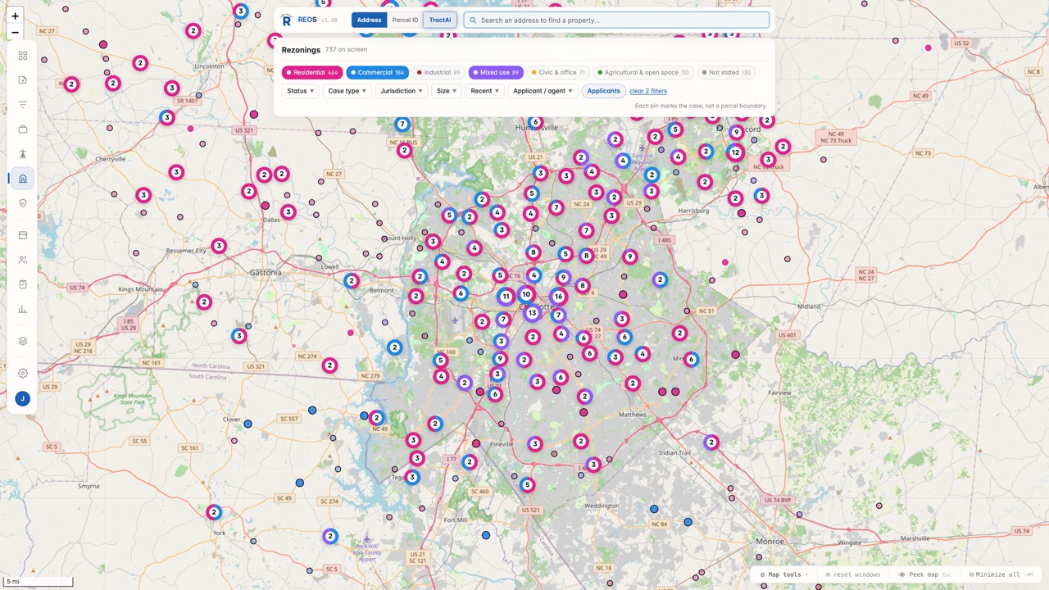Toggle the Not stated 130 chip

pyautogui.click(x=726, y=72)
